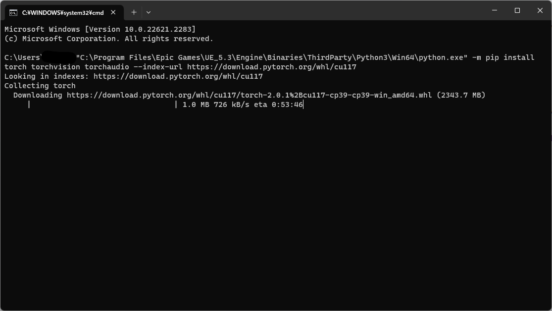Open the new tab dropdown chevron
This screenshot has width=552, height=311.
coord(148,12)
